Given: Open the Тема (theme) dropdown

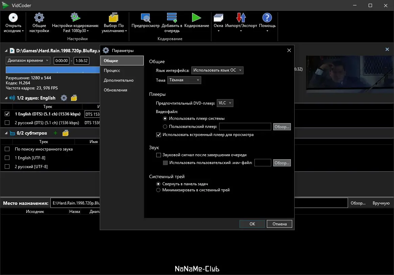Looking at the screenshot, I should 184,80.
